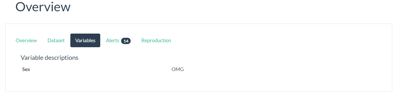The image size is (402, 96).
Task: Click empty panel area below Sex row
Action: pos(198,83)
